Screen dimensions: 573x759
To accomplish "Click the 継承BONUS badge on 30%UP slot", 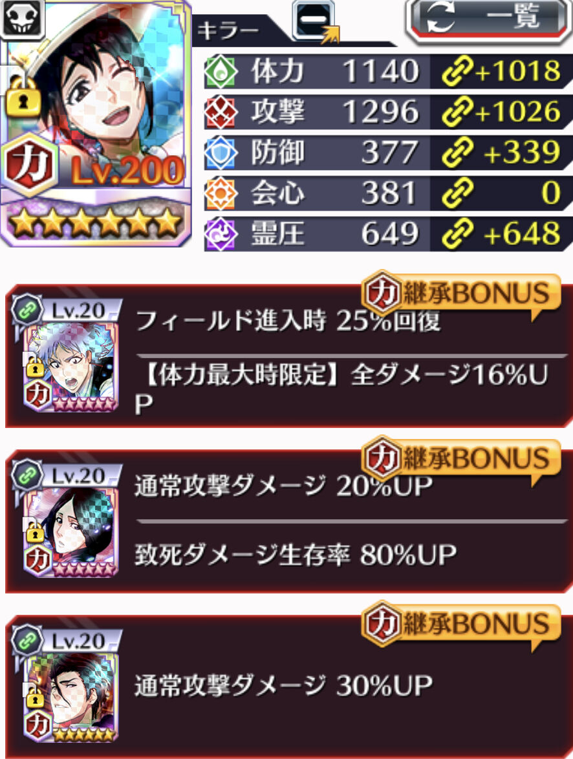I will coord(461,624).
